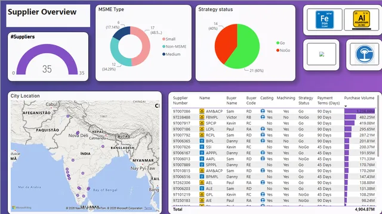Click the Small legend color dot
The width and height of the screenshot is (382, 214).
[x=164, y=39]
